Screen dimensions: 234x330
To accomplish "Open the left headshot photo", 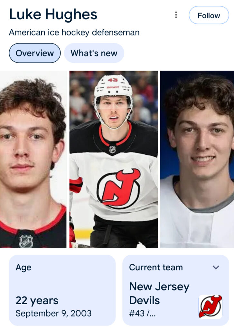I will (33, 159).
